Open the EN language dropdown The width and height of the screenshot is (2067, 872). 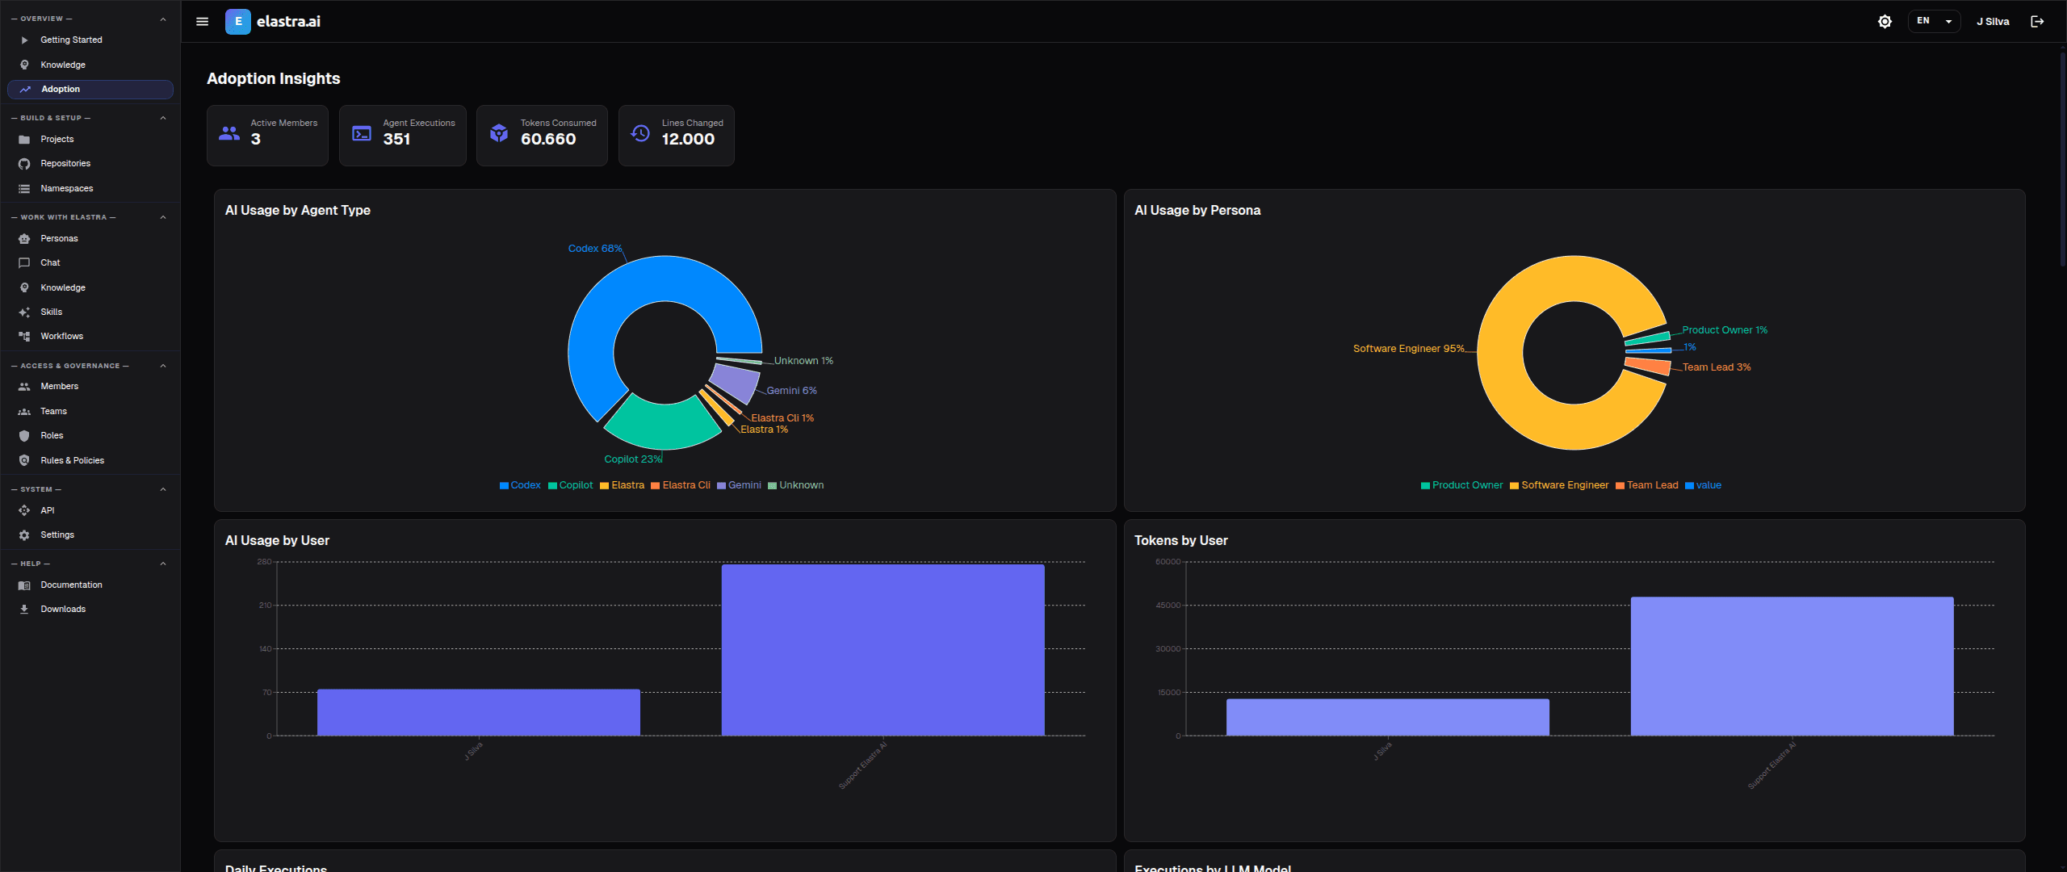click(x=1933, y=21)
